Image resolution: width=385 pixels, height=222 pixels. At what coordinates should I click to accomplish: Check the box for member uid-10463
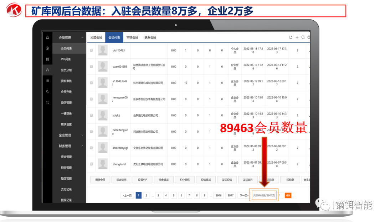[91, 51]
